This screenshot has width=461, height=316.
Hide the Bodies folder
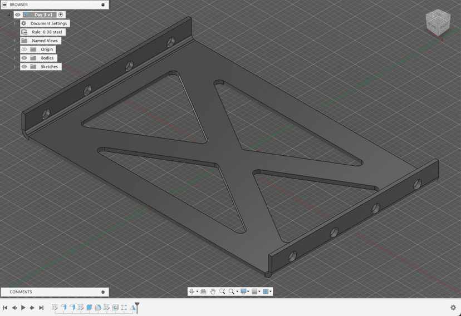pyautogui.click(x=24, y=58)
